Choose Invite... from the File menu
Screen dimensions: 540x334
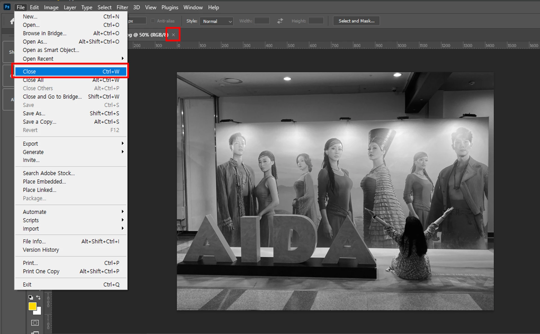pos(71,160)
